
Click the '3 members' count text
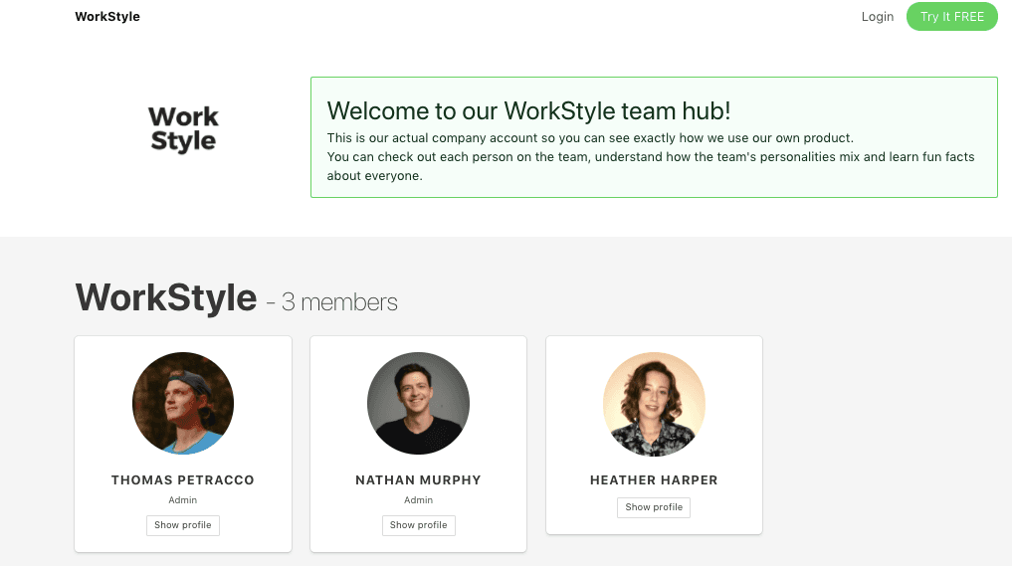click(339, 302)
